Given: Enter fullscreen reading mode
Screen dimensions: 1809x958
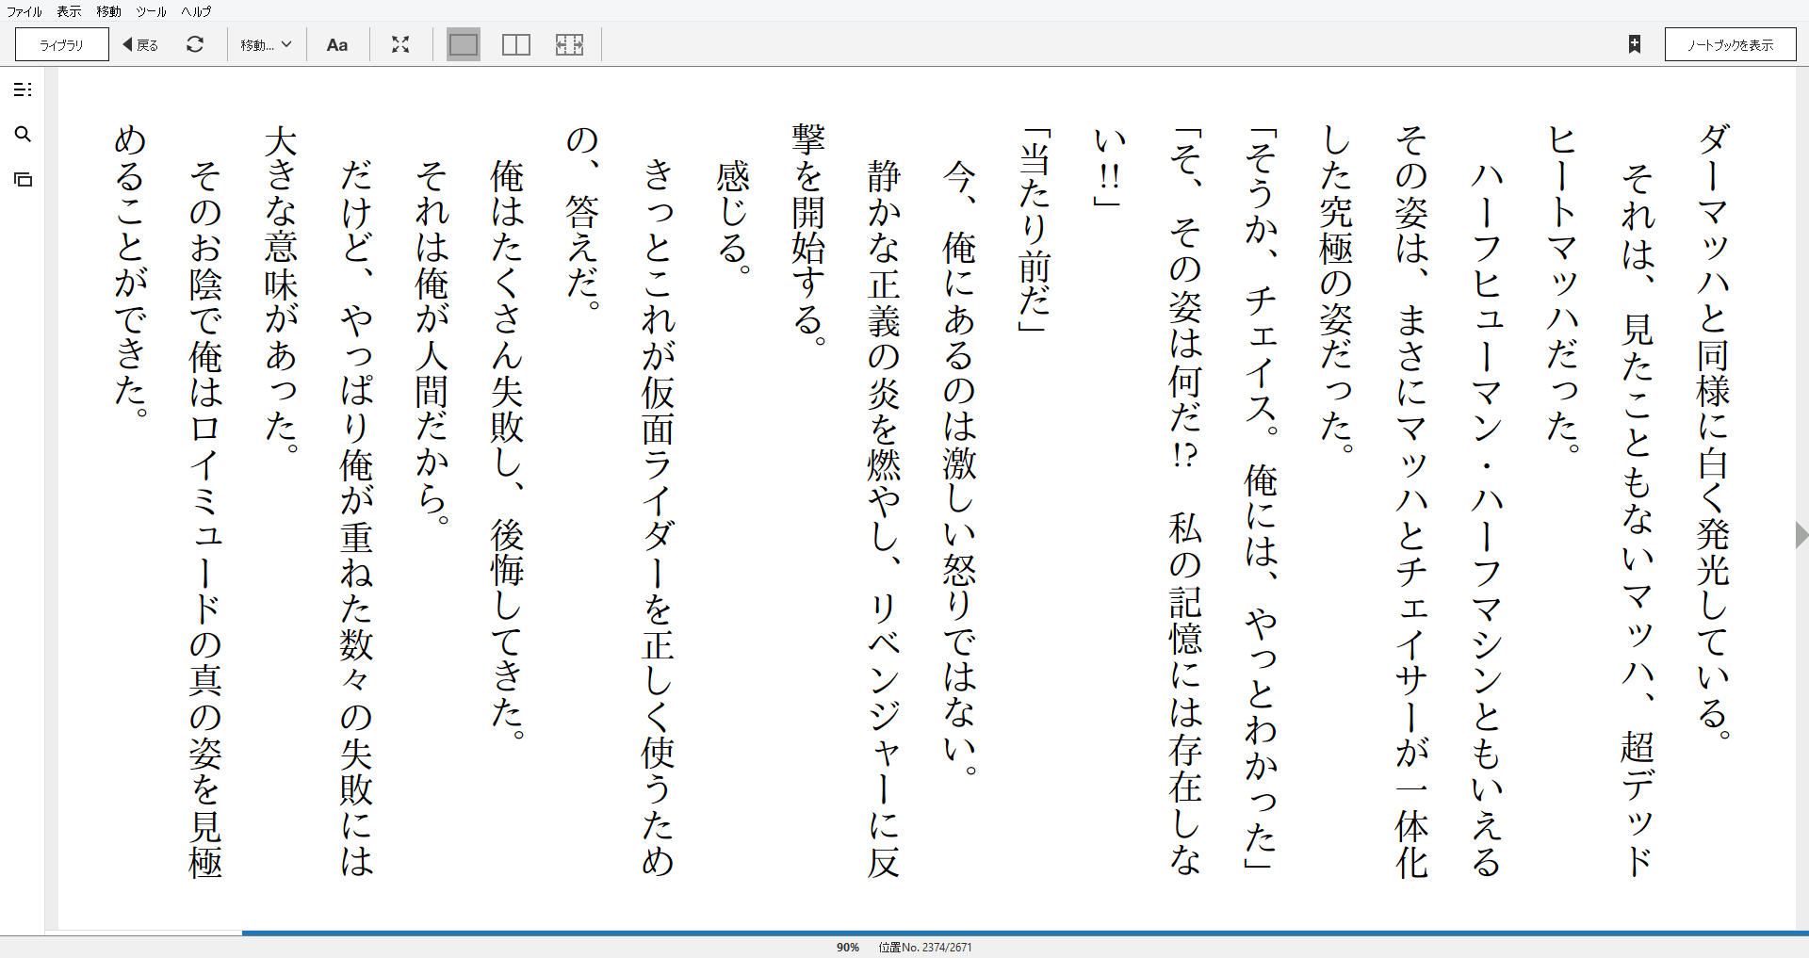Looking at the screenshot, I should pyautogui.click(x=400, y=43).
